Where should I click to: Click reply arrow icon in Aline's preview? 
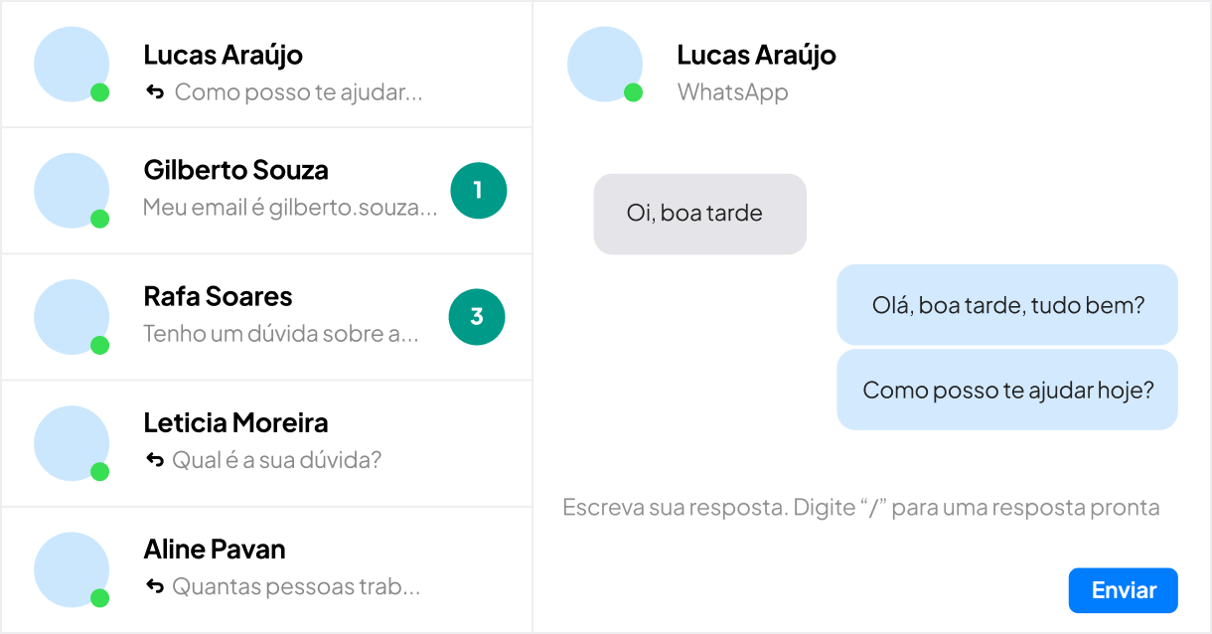(154, 586)
